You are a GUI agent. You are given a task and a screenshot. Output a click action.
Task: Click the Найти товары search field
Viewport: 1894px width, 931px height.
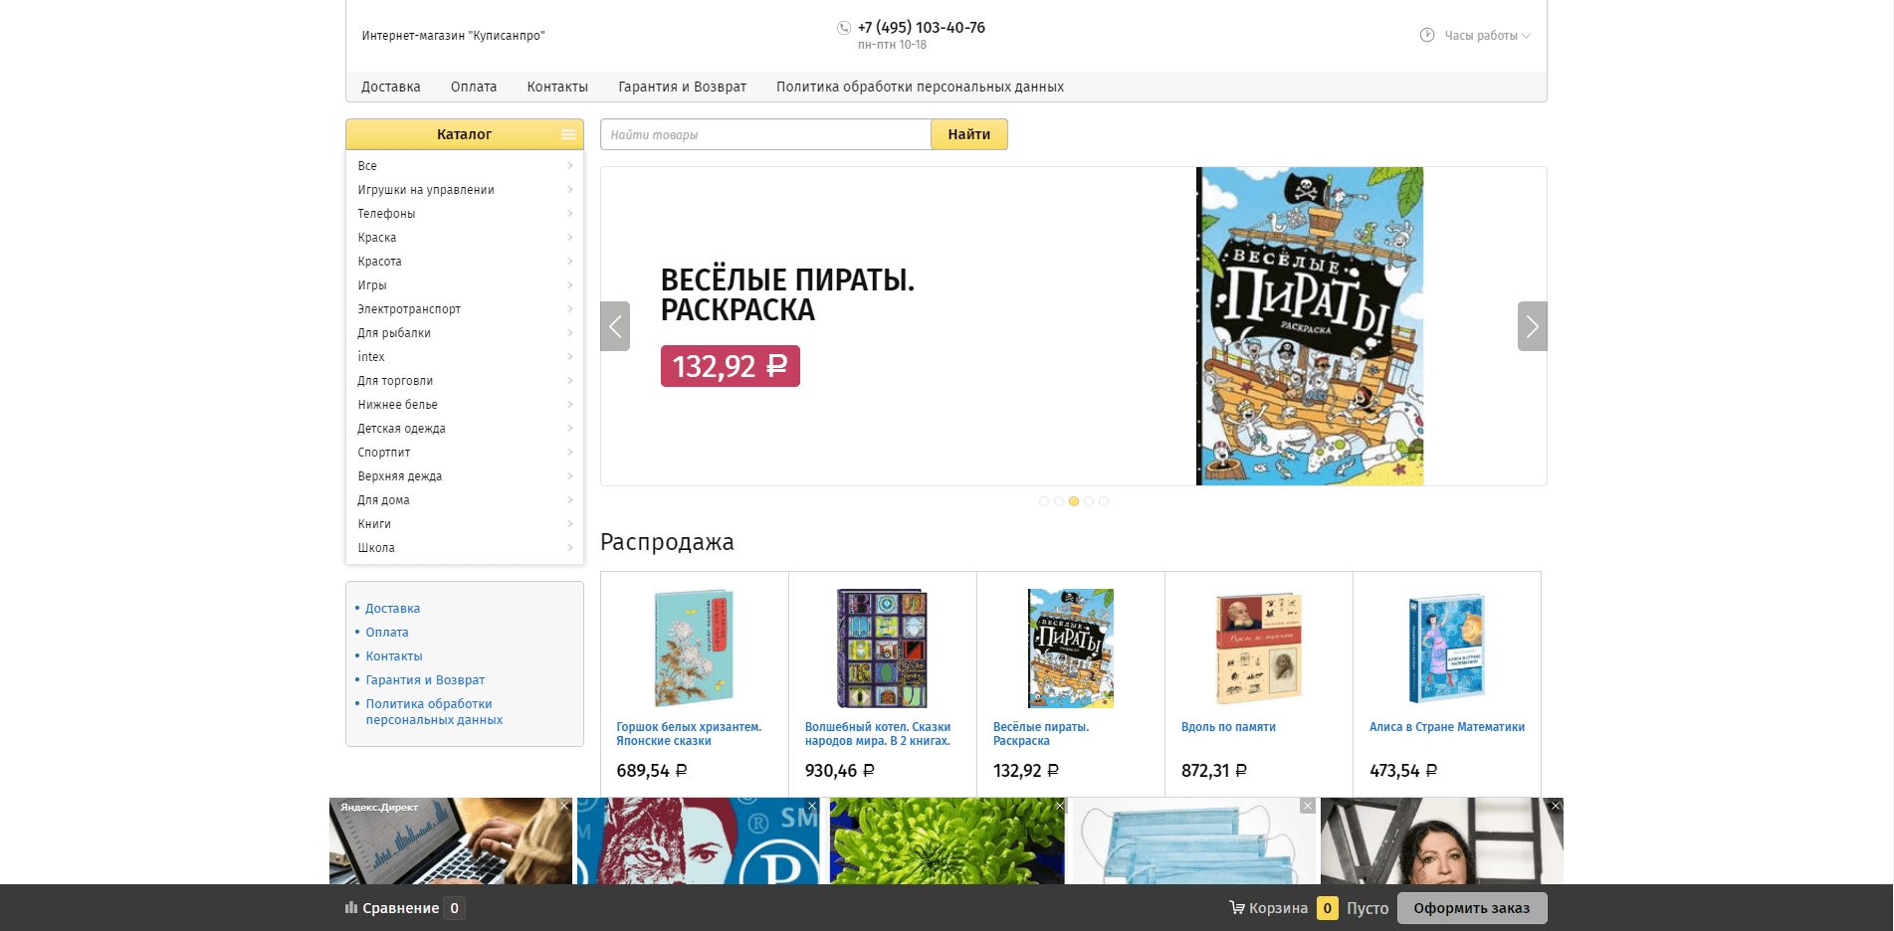click(764, 134)
